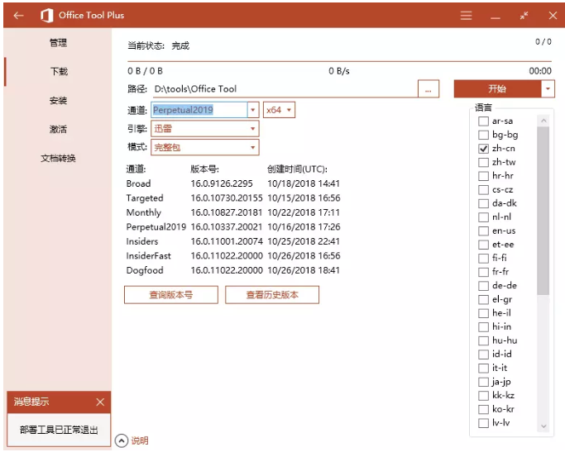The height and width of the screenshot is (452, 565).
Task: Click the 查询版本号 button
Action: coord(171,295)
